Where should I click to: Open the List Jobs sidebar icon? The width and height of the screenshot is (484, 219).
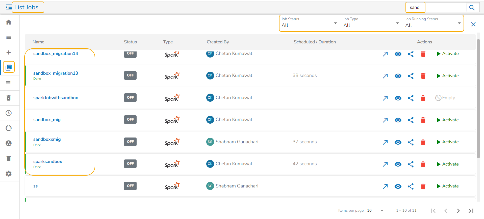tap(9, 67)
